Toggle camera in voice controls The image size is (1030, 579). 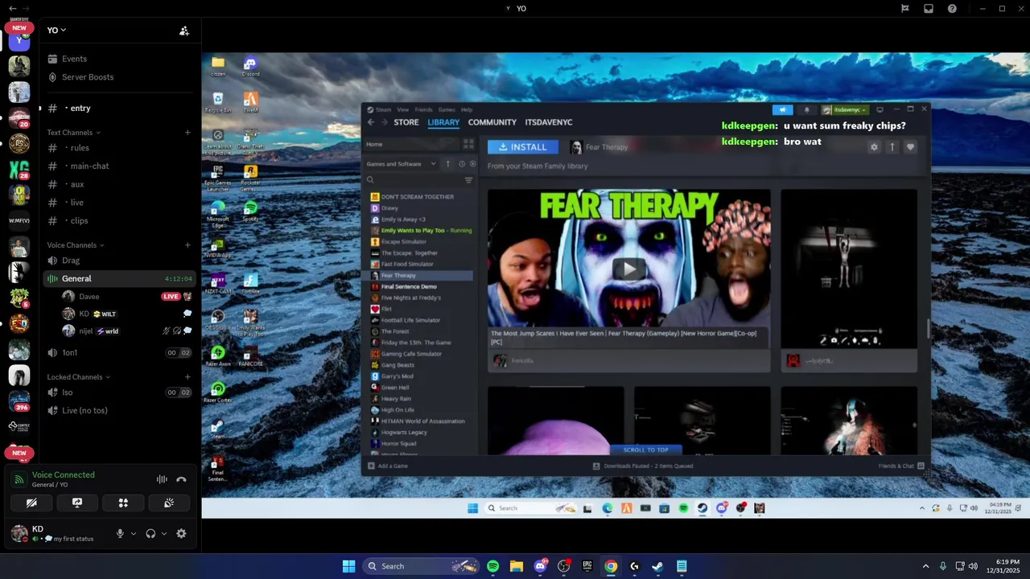31,503
